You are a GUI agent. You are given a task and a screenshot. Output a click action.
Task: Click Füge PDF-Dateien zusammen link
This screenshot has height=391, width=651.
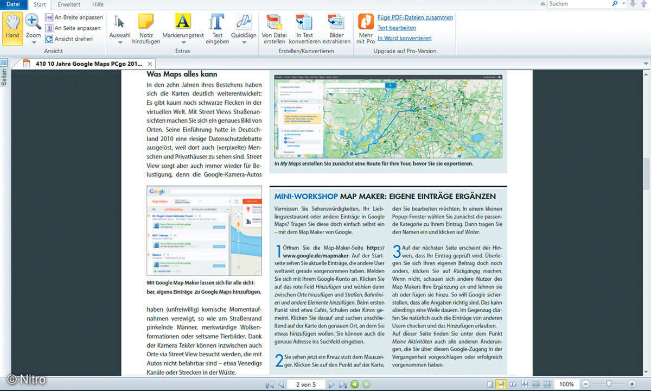point(415,17)
